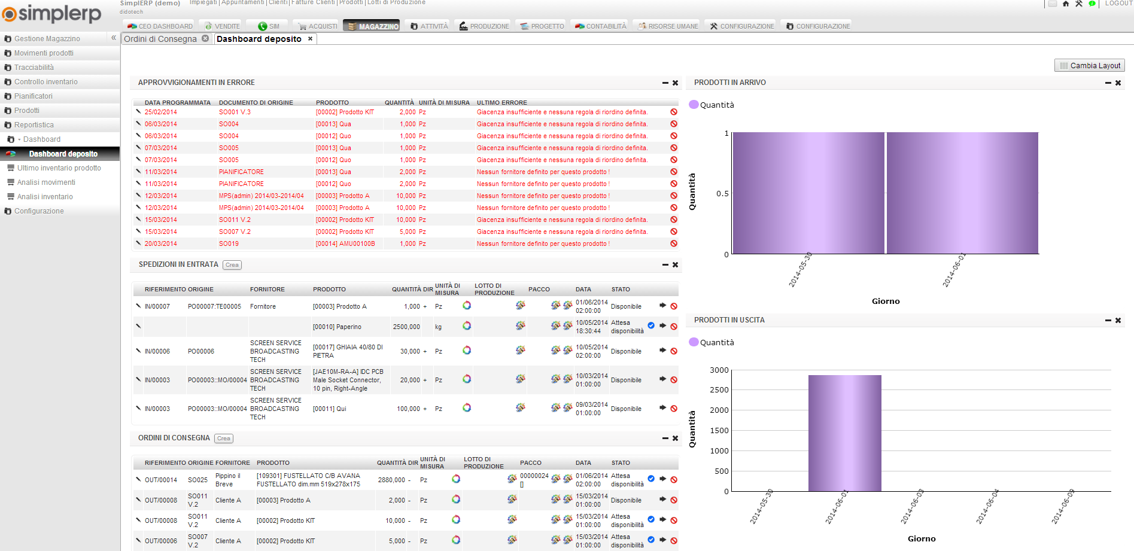This screenshot has width=1134, height=551.
Task: Edit the OUT/00006 delivery with the pencil icon
Action: coord(138,540)
